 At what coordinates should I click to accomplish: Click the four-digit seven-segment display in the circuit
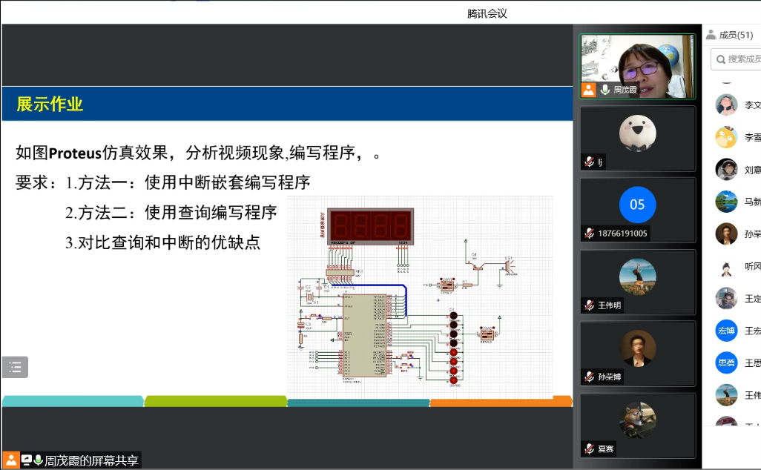[x=370, y=225]
